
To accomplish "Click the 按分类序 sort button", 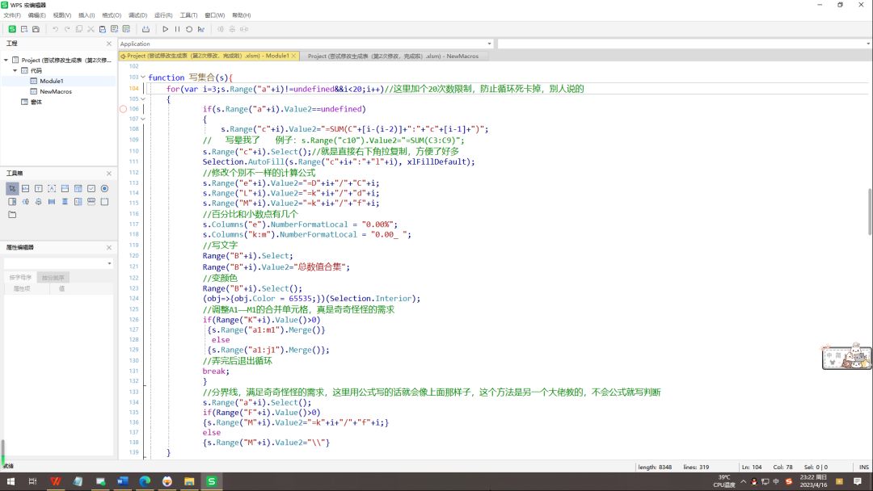I will coord(53,277).
